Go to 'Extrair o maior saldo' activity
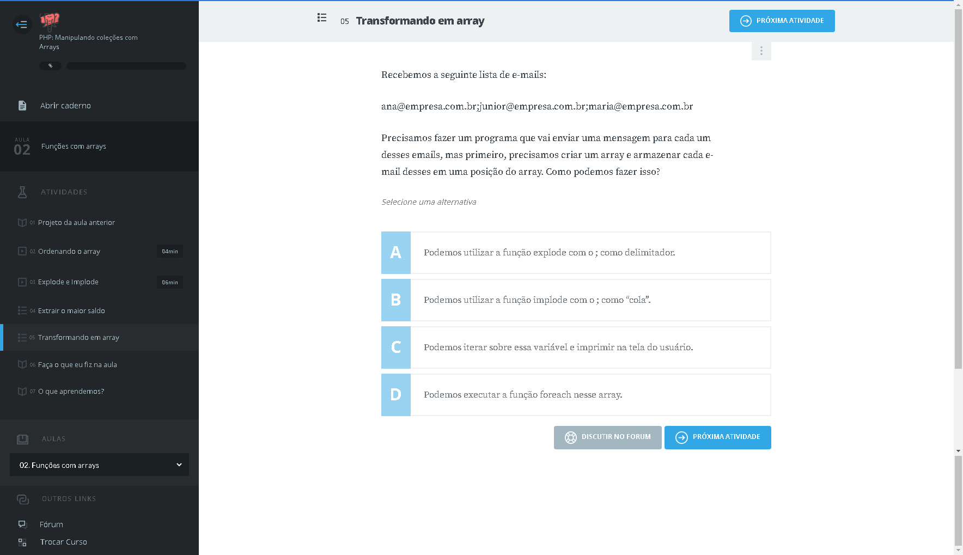Viewport: 963px width, 555px height. pos(71,311)
